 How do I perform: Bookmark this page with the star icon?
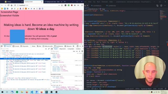[62, 5]
